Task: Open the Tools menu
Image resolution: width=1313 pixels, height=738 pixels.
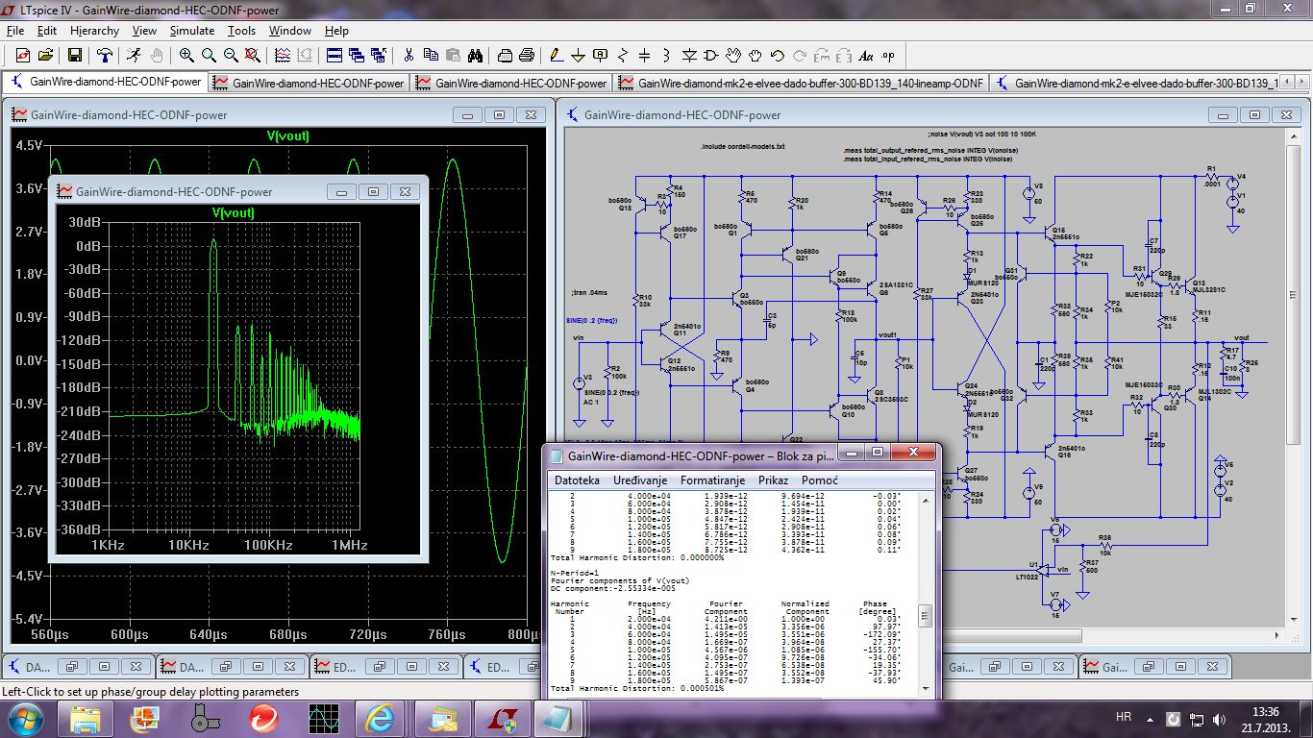Action: [x=241, y=31]
